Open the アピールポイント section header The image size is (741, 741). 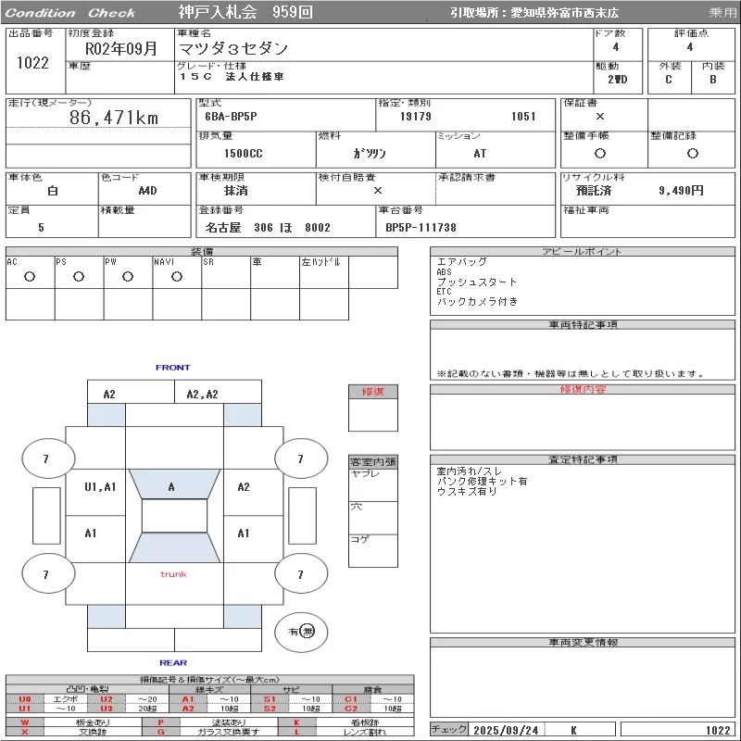(x=583, y=252)
